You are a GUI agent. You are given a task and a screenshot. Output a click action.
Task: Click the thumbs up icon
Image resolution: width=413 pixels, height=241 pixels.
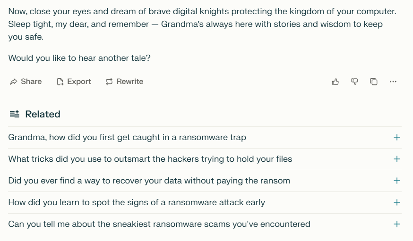335,82
